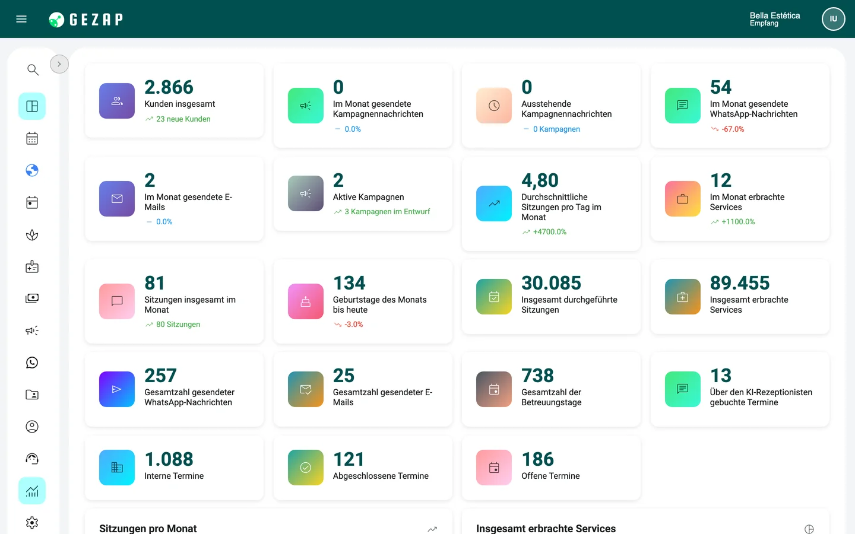The height and width of the screenshot is (534, 855).
Task: Open the appointment calendar icon with dot
Action: click(32, 202)
